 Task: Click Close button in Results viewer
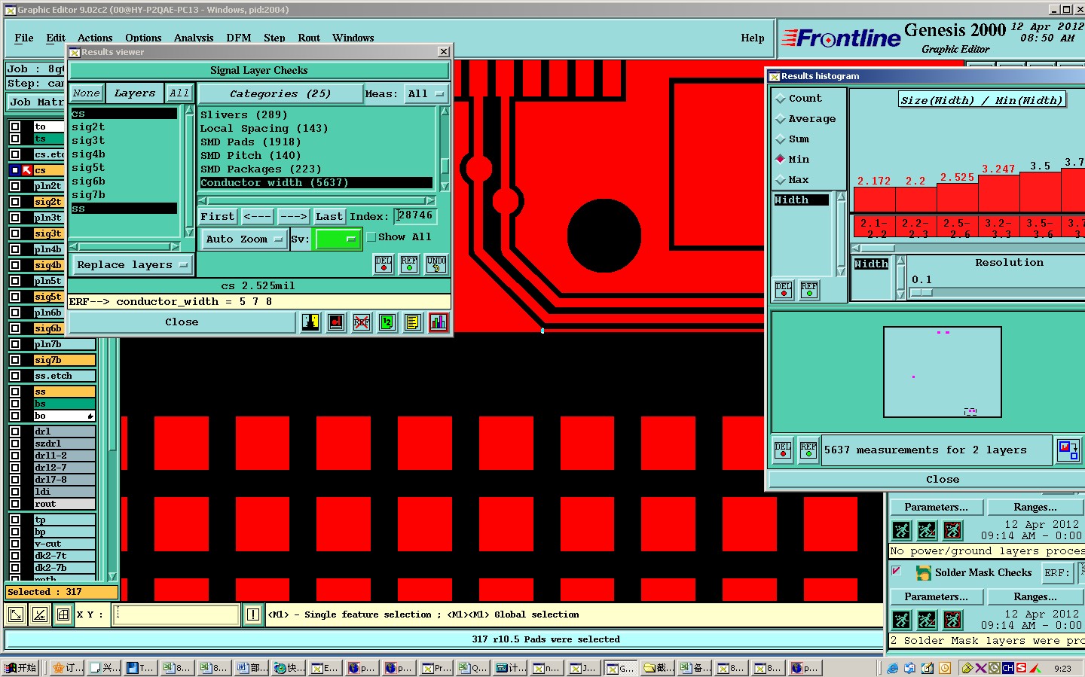(182, 322)
